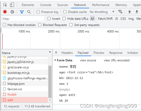Open the No throttling dropdown
The width and height of the screenshot is (141, 111).
point(102,12)
